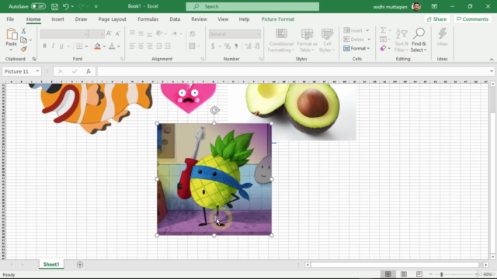Select the Sheet1 tab

coord(51,264)
